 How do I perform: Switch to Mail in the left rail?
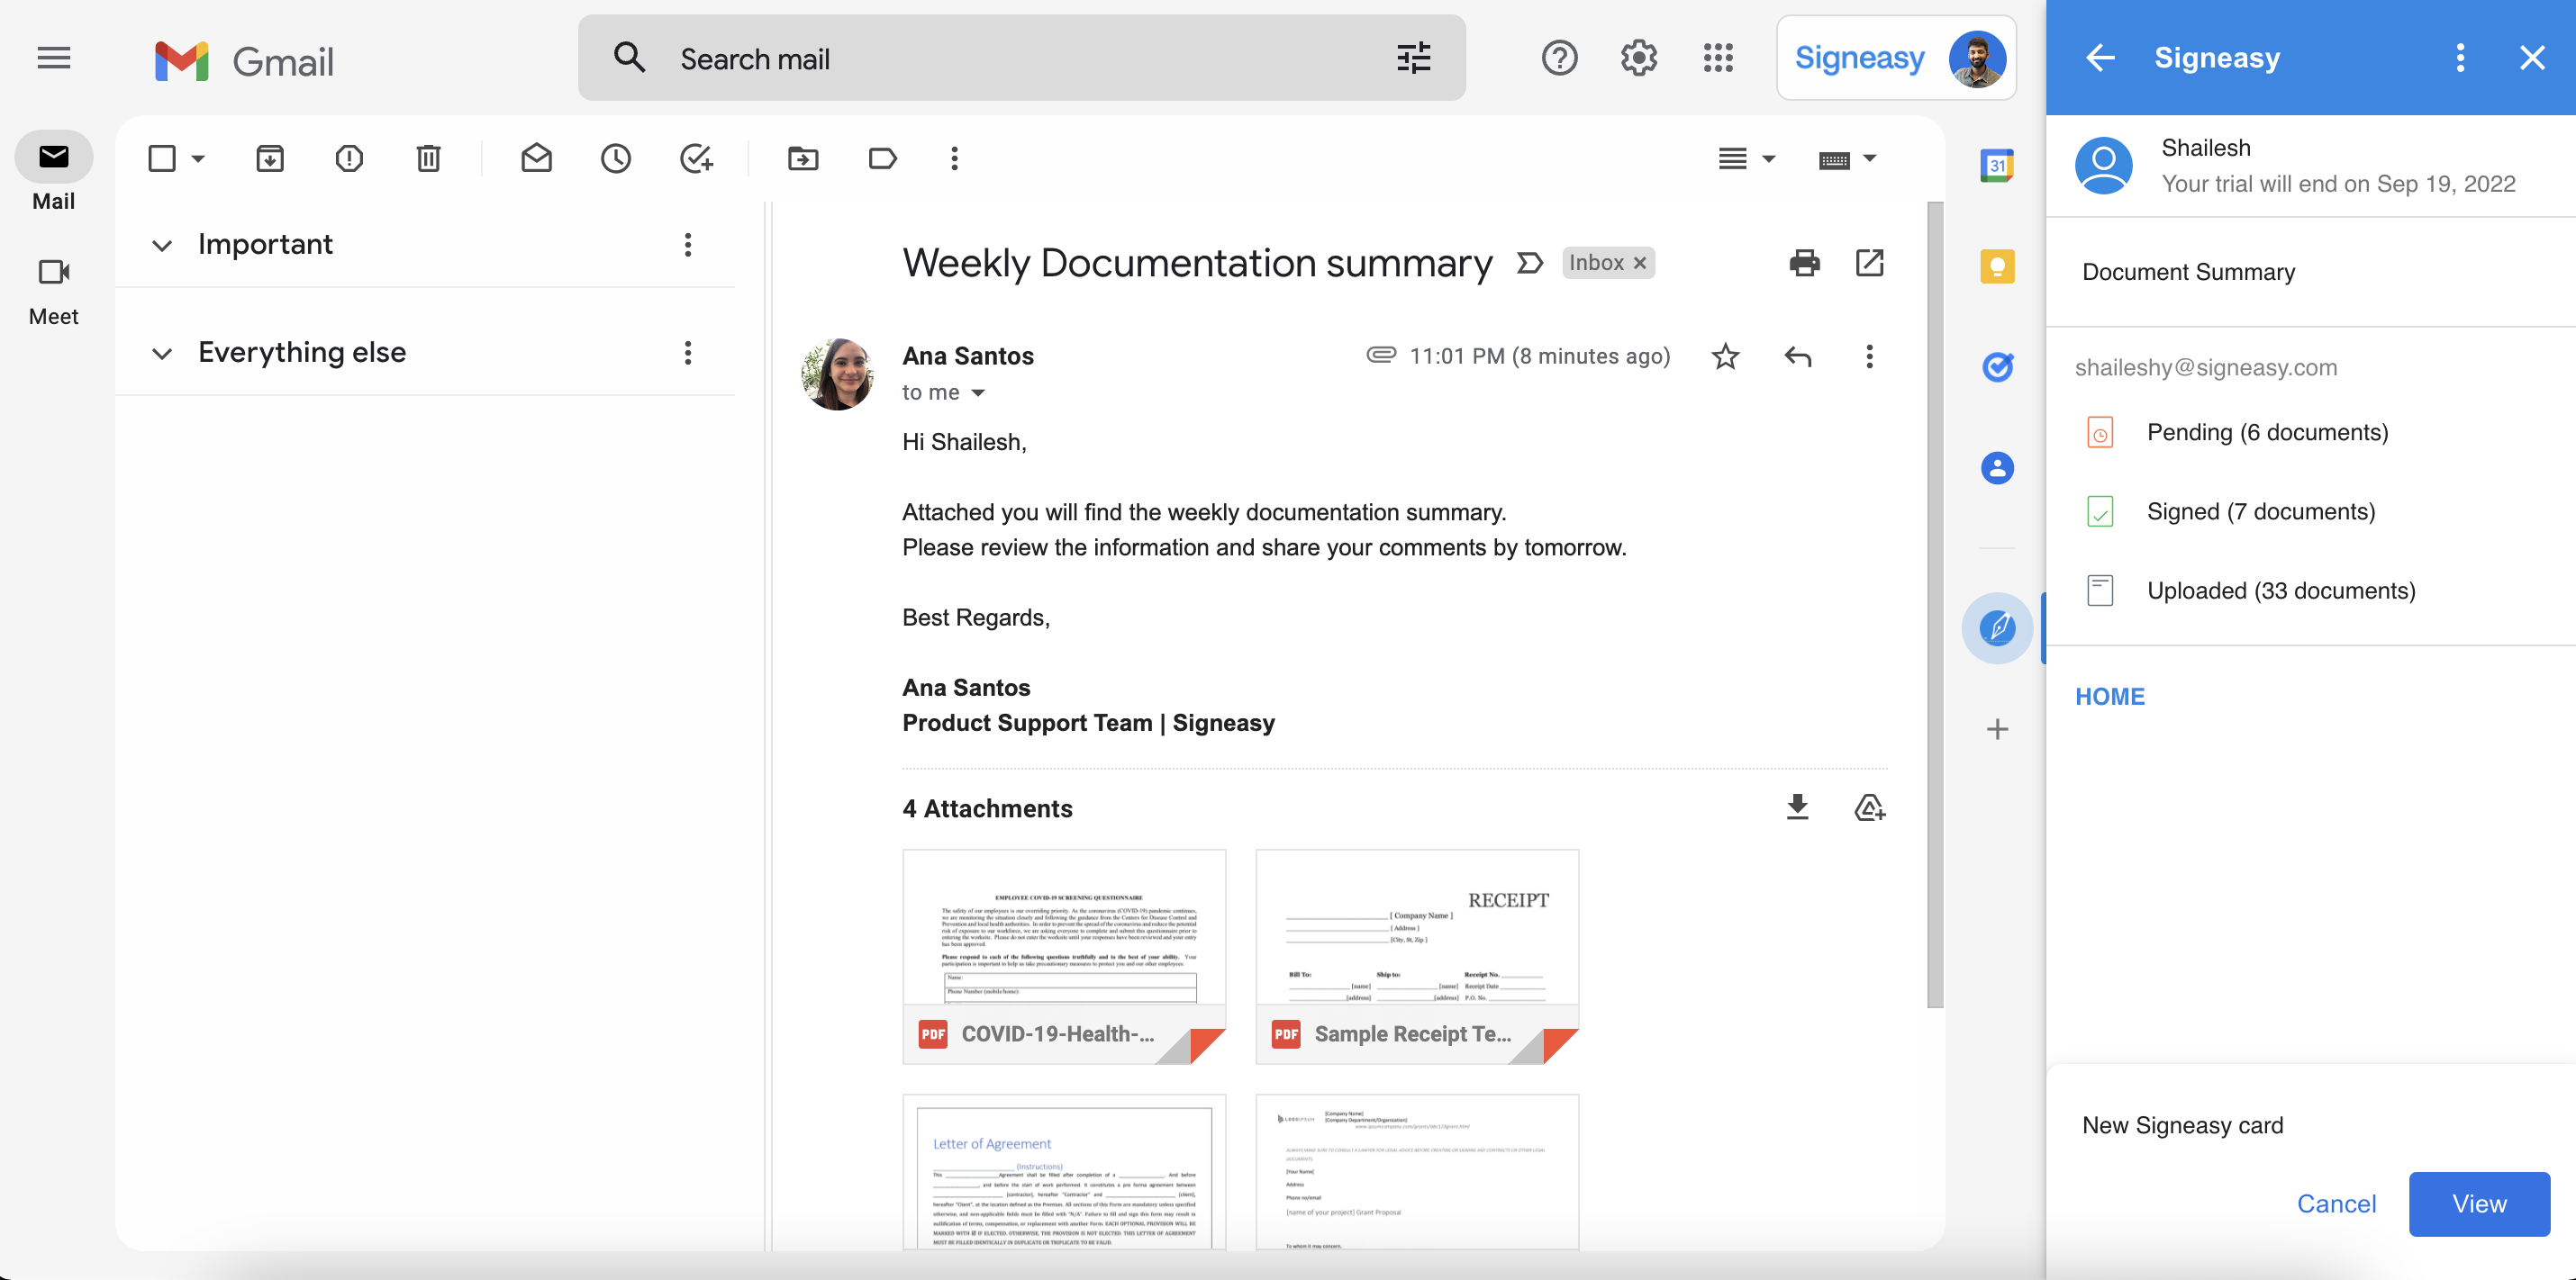pyautogui.click(x=54, y=172)
